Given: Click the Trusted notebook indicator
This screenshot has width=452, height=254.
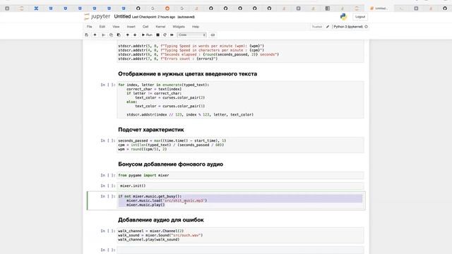Looking at the screenshot, I should point(317,27).
